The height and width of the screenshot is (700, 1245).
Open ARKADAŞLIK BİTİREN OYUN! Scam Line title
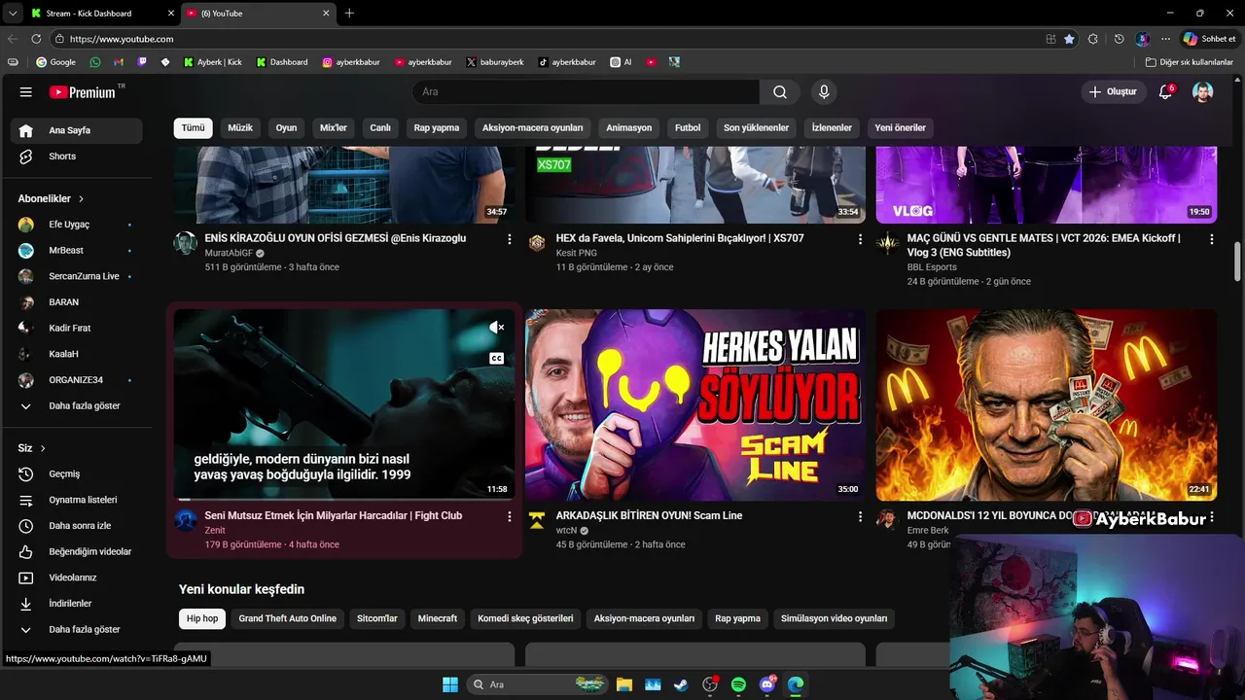click(649, 516)
